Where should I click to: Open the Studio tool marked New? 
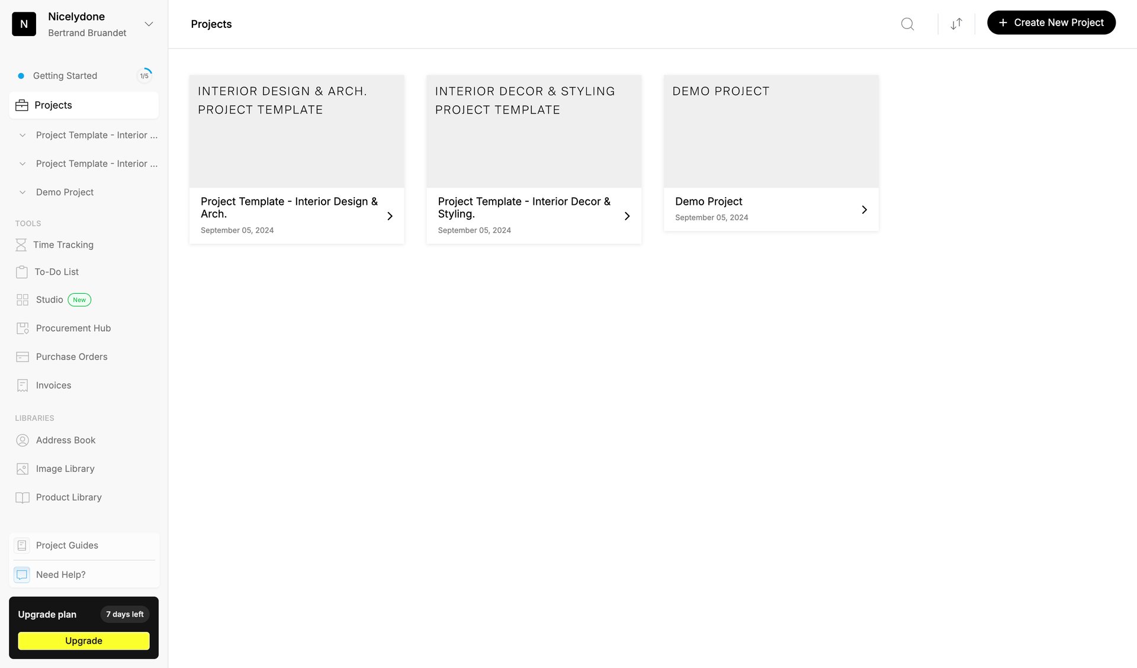(50, 300)
